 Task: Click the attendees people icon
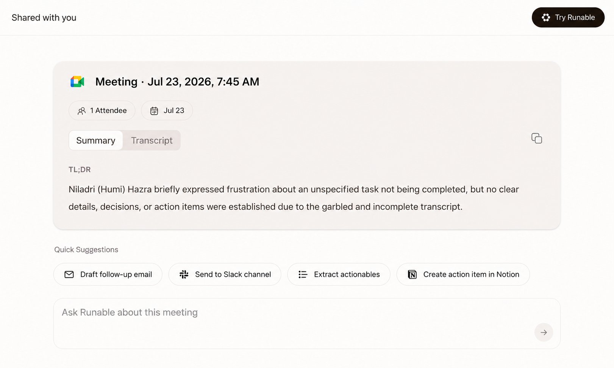pyautogui.click(x=81, y=111)
